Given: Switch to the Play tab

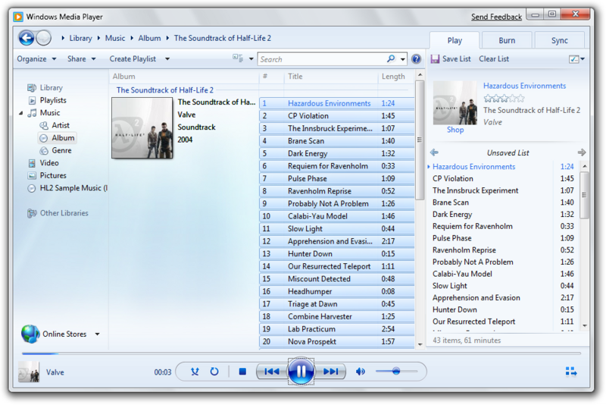Looking at the screenshot, I should (x=454, y=40).
